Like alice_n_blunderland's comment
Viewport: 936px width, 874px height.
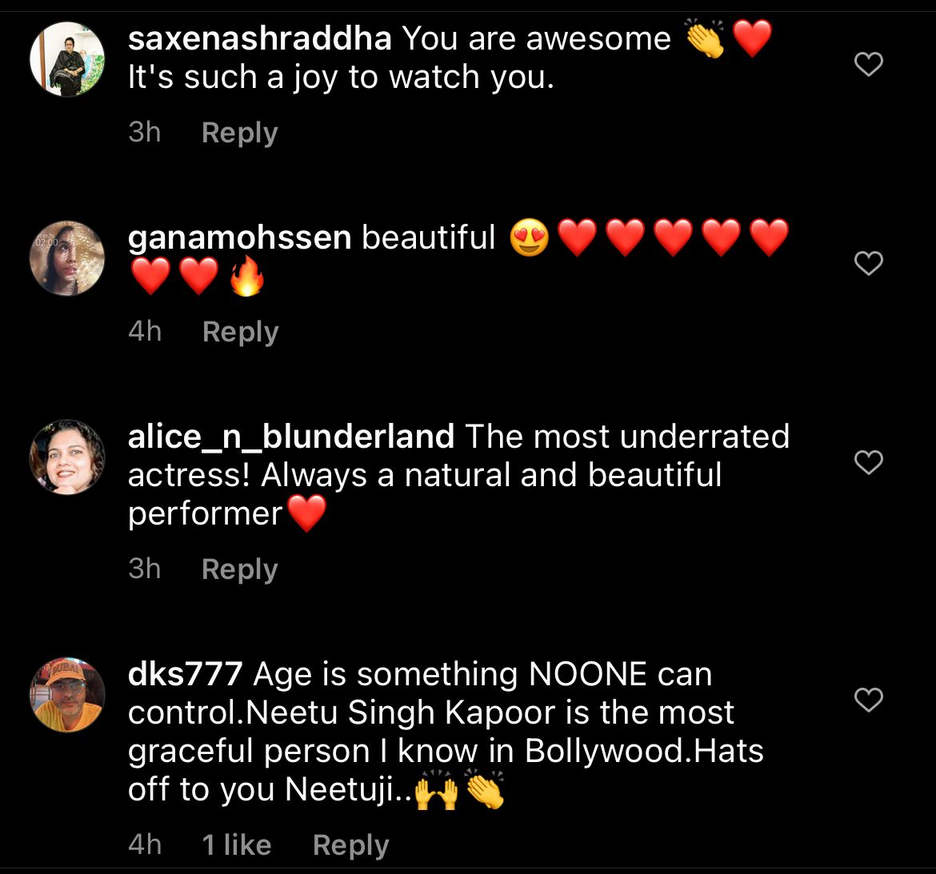pos(869,462)
